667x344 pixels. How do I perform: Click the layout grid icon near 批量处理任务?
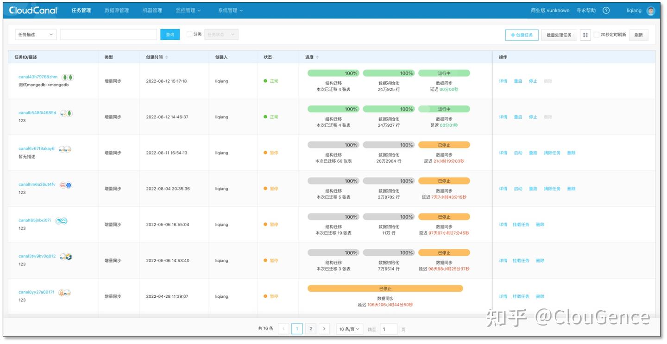(585, 34)
